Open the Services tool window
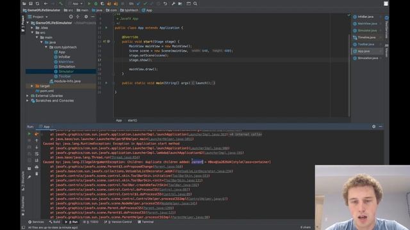This screenshot has height=230, width=410. pos(36,222)
